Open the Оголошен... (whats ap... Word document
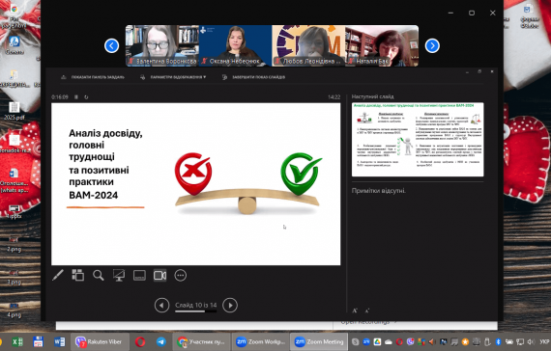The width and height of the screenshot is (551, 351). (14, 181)
